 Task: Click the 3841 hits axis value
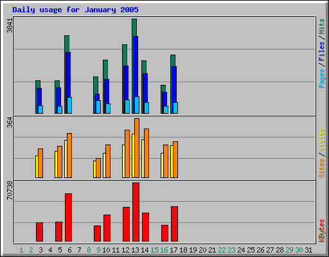click(10, 26)
